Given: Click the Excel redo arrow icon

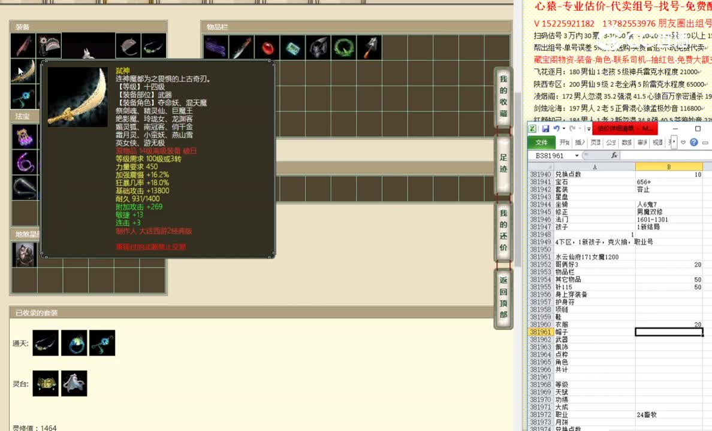Looking at the screenshot, I should pos(572,129).
